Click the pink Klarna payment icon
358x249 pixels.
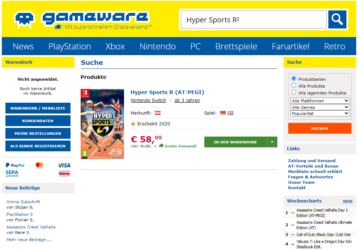point(64,173)
